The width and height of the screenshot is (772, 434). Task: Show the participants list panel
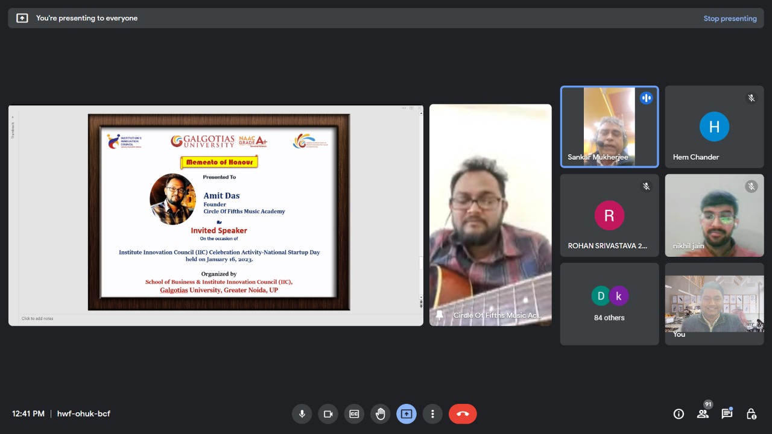(x=703, y=414)
